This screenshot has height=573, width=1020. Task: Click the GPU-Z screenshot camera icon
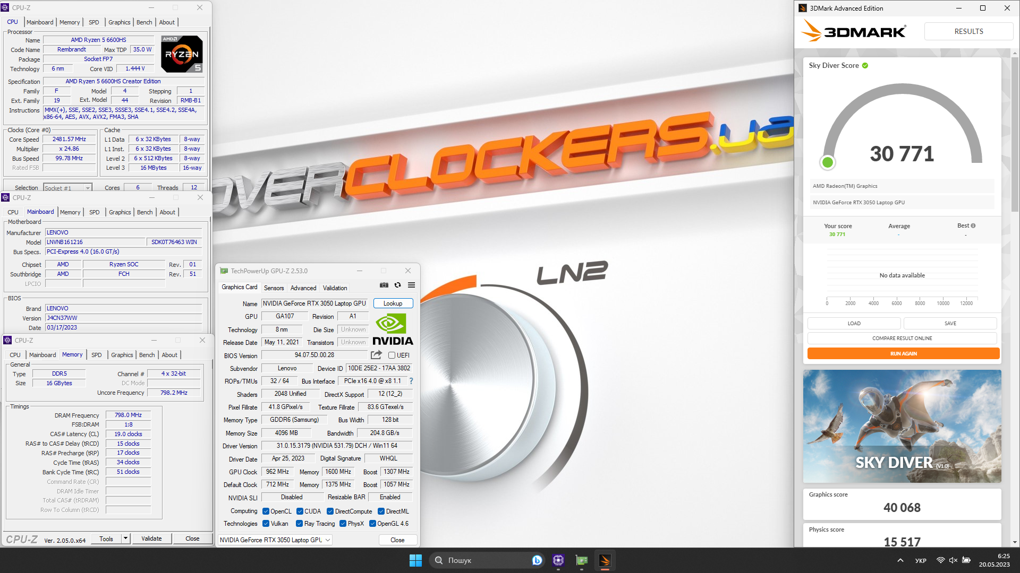pos(384,285)
